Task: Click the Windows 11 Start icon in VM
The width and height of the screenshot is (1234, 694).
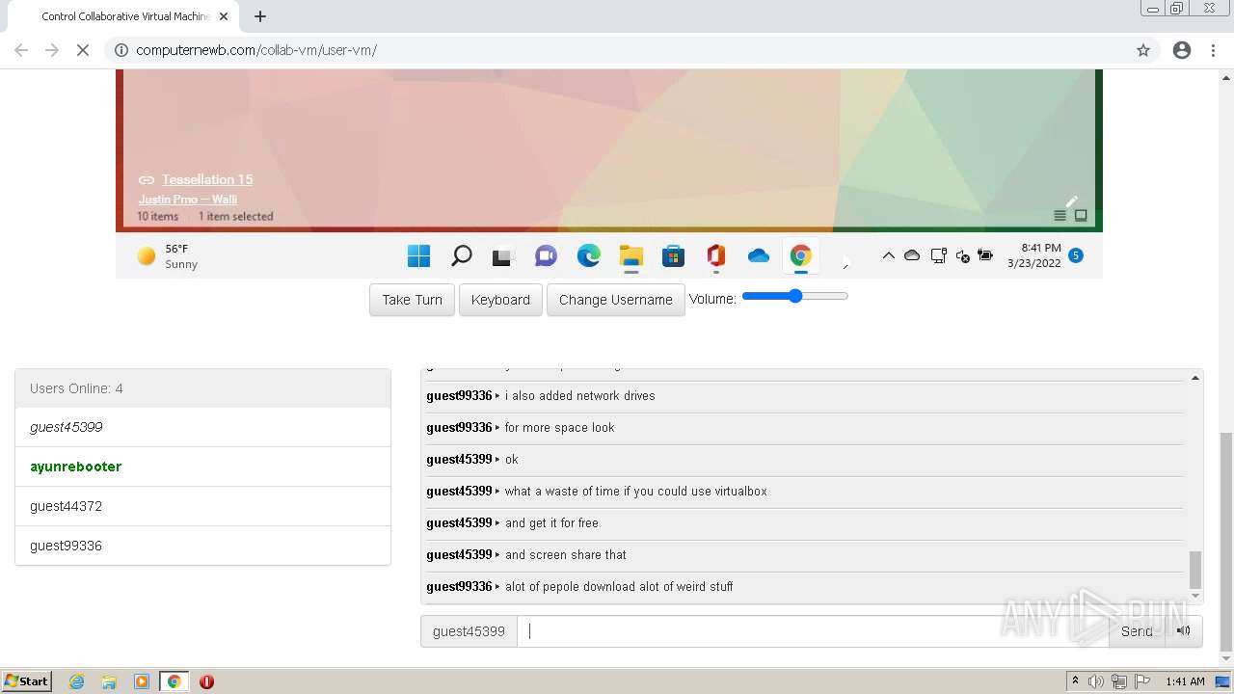Action: coord(418,255)
